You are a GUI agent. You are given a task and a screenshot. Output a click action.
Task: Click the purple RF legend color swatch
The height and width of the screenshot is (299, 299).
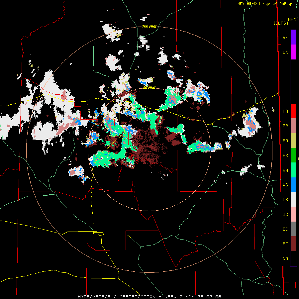tap(293, 37)
